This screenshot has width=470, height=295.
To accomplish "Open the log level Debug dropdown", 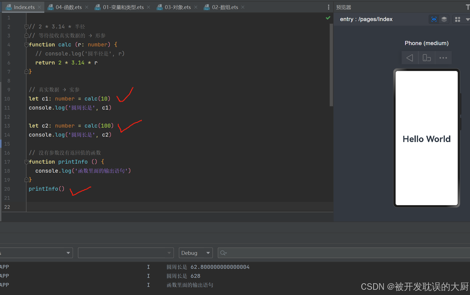I will tap(196, 253).
